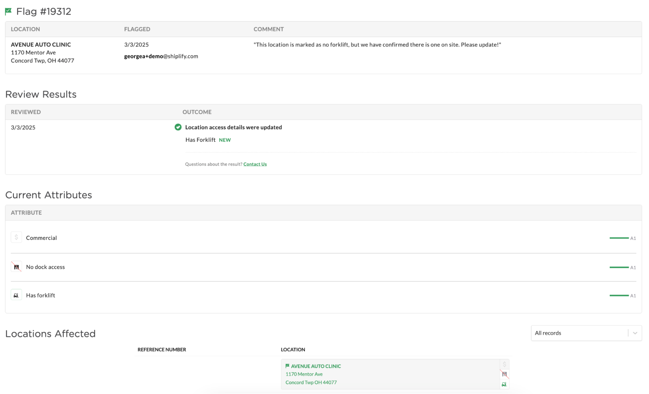Click the small flag icon in location card
649x394 pixels.
[287, 366]
